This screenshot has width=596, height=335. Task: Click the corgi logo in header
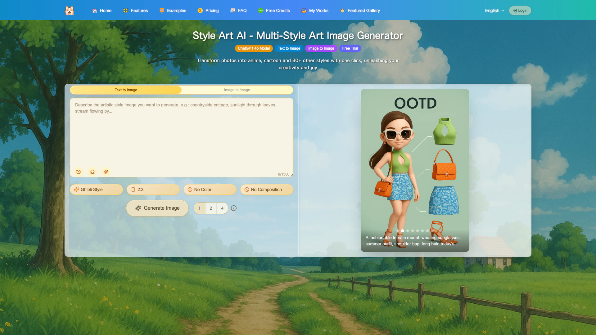[x=70, y=11]
